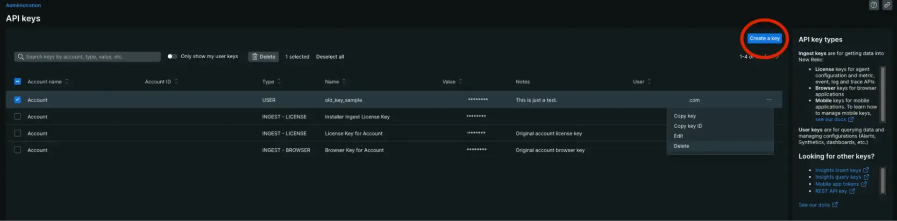This screenshot has width=897, height=221.
Task: Click the search magnifier icon
Action: 21,57
